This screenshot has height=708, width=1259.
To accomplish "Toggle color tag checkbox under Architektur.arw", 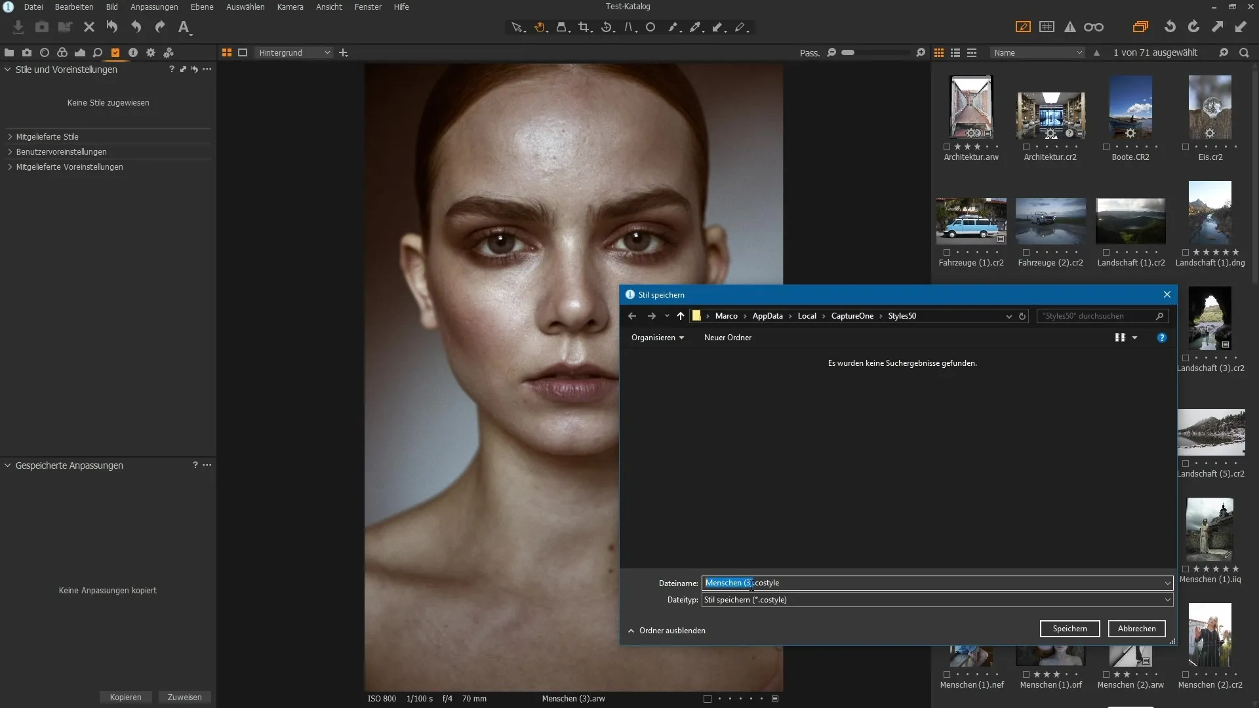I will pos(947,147).
